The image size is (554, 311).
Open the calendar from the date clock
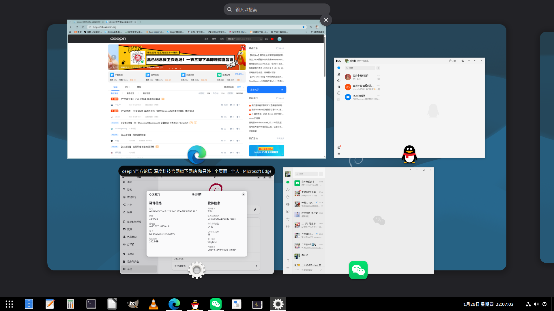[x=488, y=304]
